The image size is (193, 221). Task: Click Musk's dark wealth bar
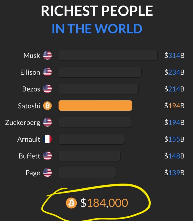pyautogui.click(x=108, y=55)
